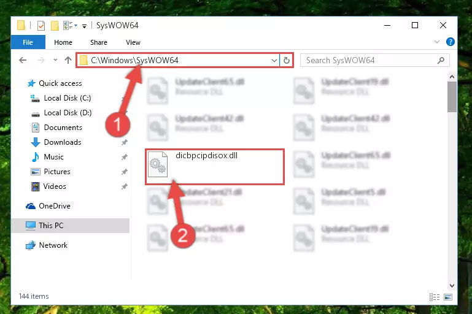Switch to Details view layout

click(x=435, y=297)
